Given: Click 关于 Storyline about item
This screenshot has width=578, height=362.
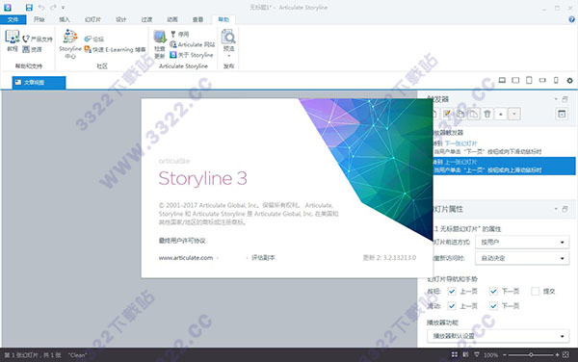Looking at the screenshot, I should [192, 55].
